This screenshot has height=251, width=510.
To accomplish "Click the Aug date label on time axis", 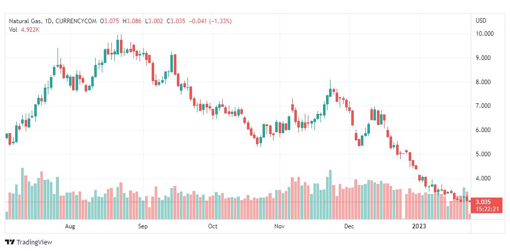I will coord(70,226).
